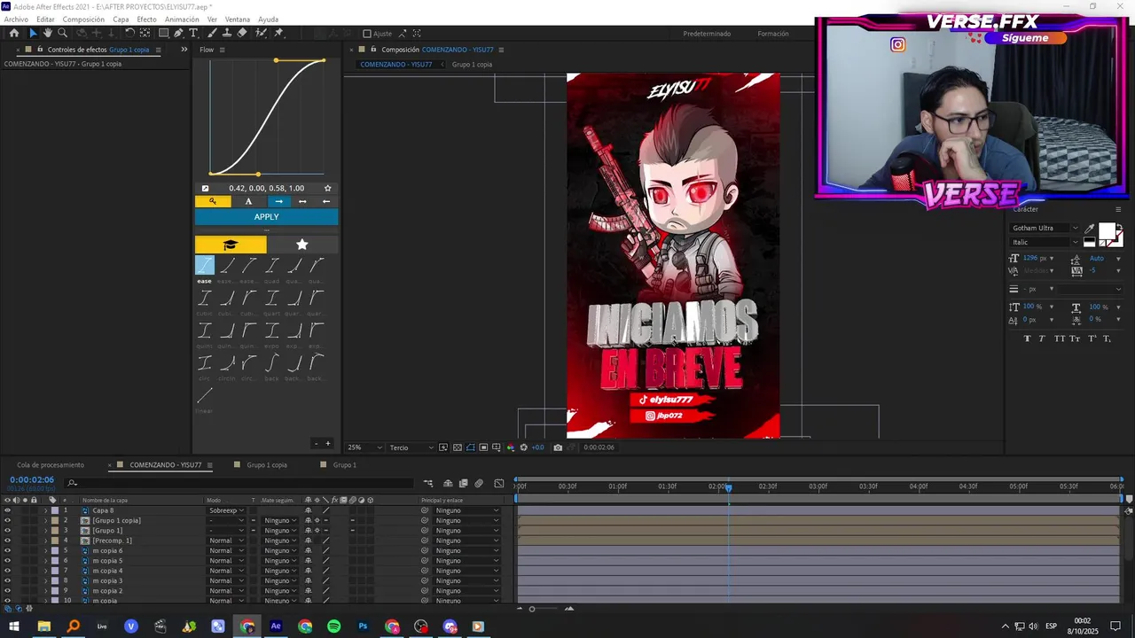
Task: Select Flow both-directions arrow option
Action: pos(302,201)
